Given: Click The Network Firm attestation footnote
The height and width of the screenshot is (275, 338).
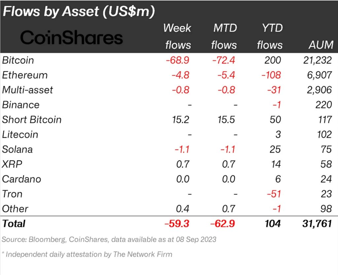Looking at the screenshot, I should pyautogui.click(x=87, y=254).
